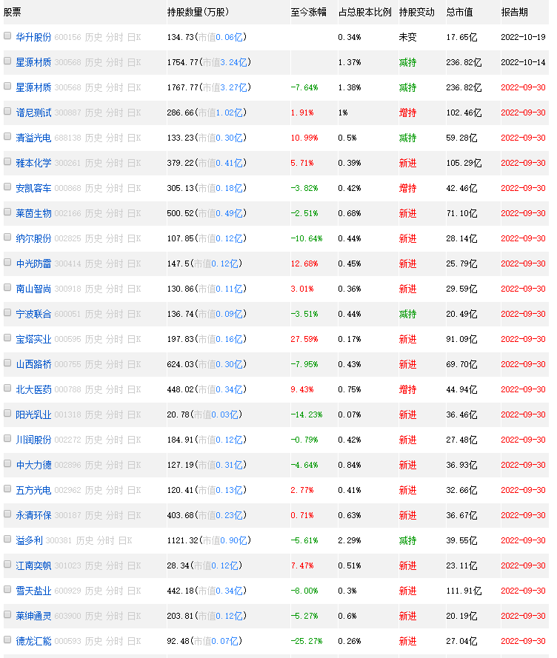
Task: Open 历史 for 雪天盐业
Action: [x=93, y=591]
